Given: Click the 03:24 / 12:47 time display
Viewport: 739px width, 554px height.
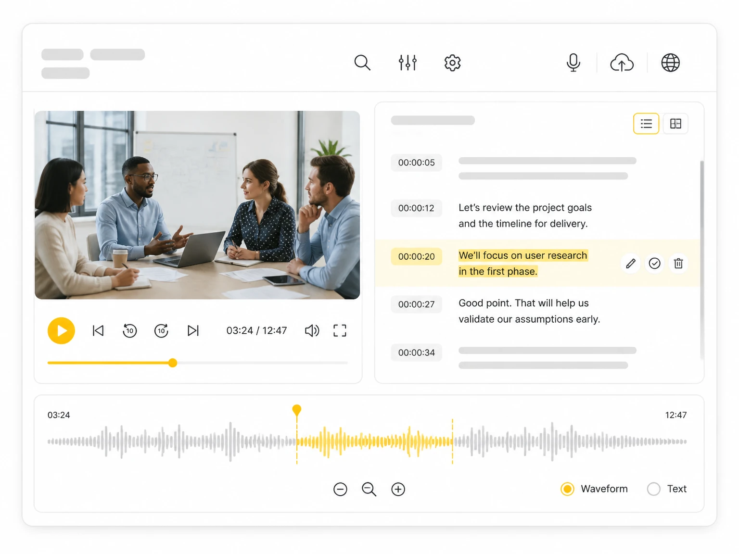Looking at the screenshot, I should pos(256,330).
